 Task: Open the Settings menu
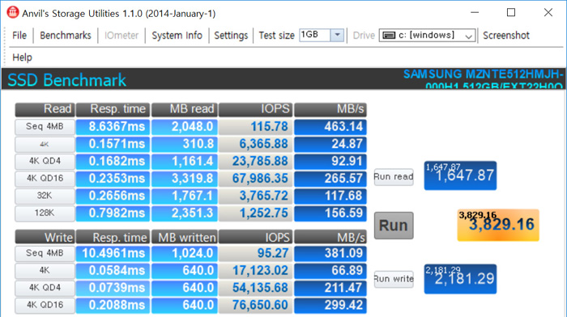pyautogui.click(x=231, y=36)
